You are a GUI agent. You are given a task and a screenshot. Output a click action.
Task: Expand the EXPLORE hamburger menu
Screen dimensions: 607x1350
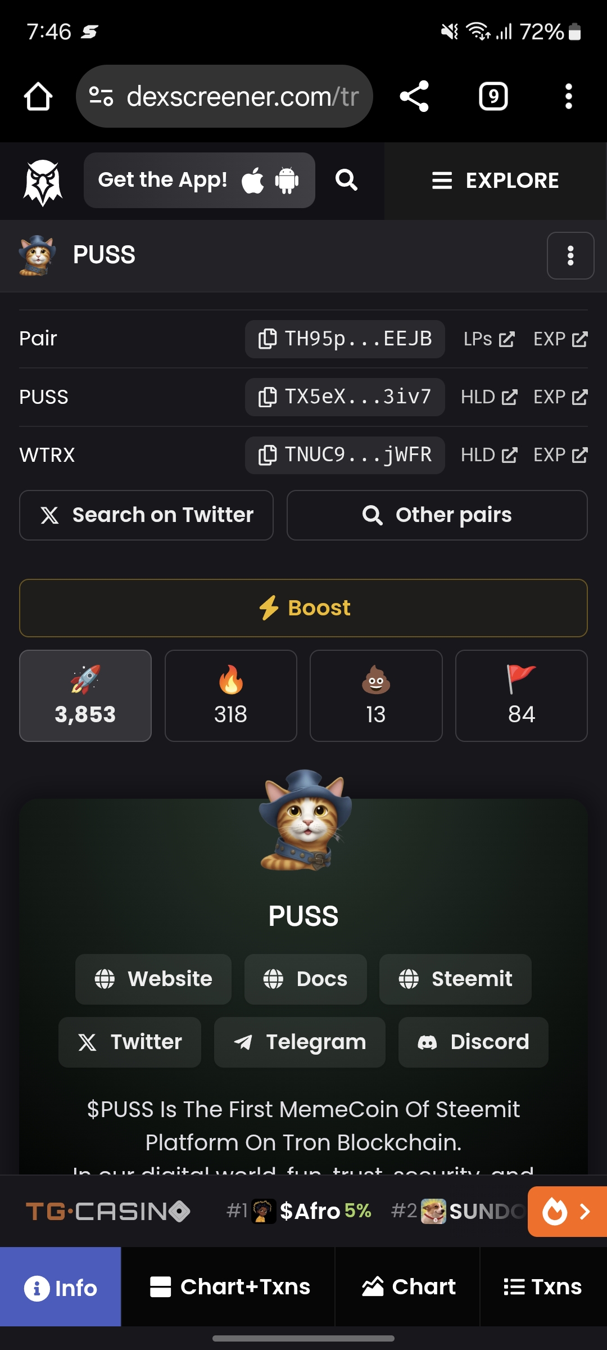pos(496,181)
